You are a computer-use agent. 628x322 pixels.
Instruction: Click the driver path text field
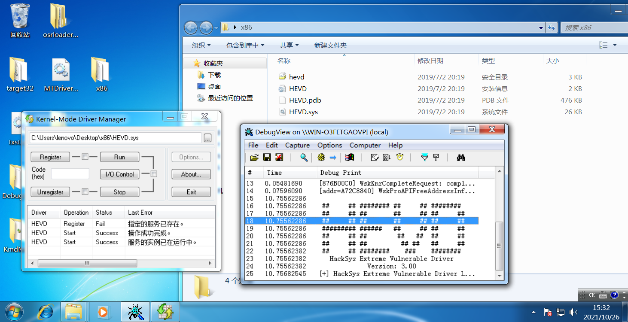coord(116,138)
